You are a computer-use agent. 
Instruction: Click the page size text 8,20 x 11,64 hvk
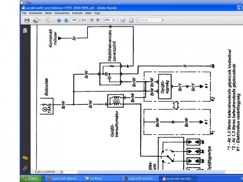[x=45, y=172]
